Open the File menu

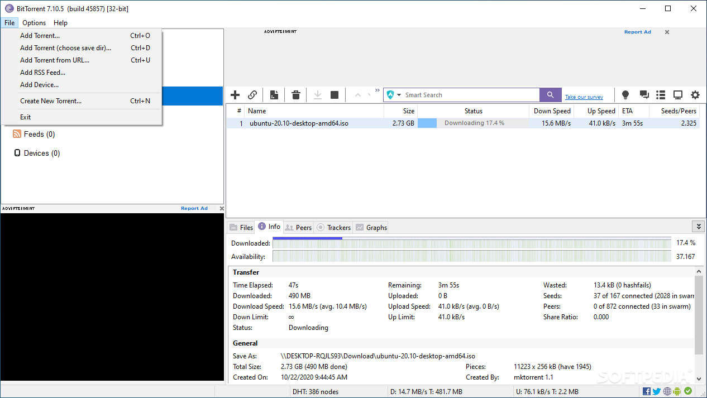[x=9, y=23]
